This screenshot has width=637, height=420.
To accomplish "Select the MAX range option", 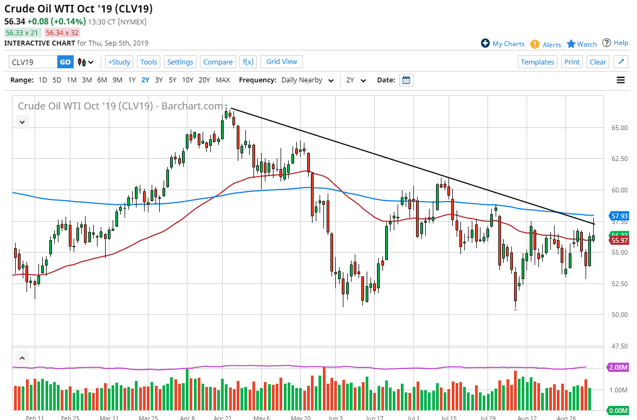I will tap(223, 80).
